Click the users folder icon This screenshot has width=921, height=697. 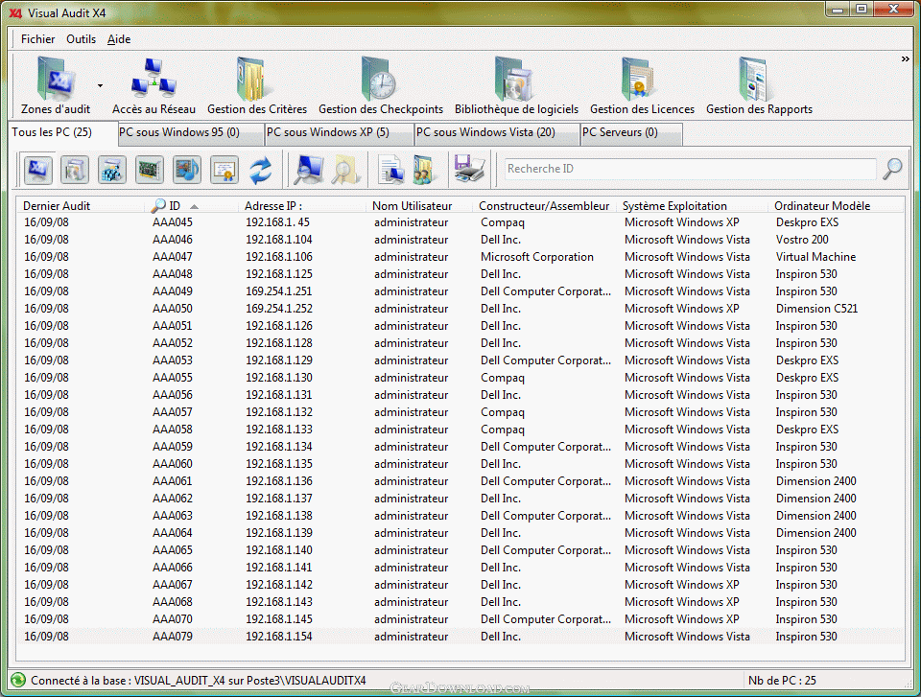tap(423, 170)
